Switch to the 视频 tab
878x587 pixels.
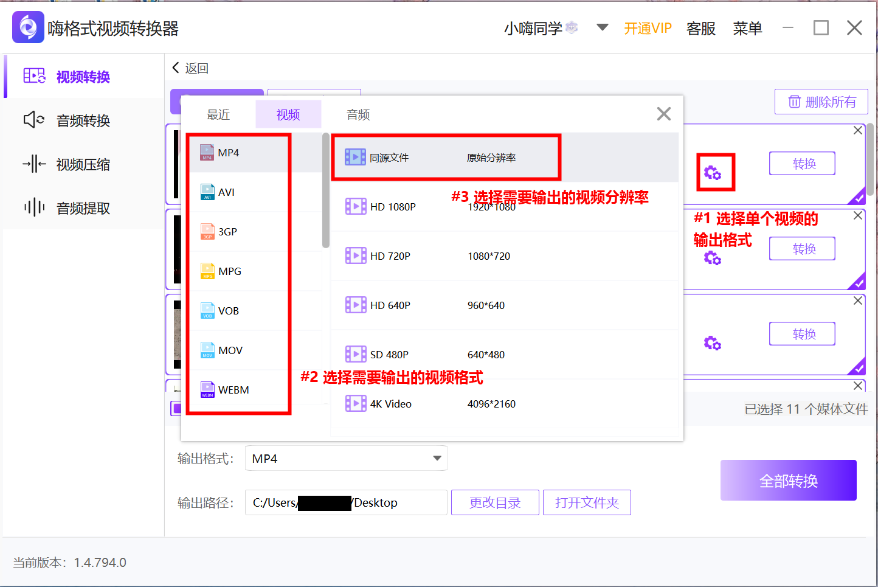tap(288, 115)
